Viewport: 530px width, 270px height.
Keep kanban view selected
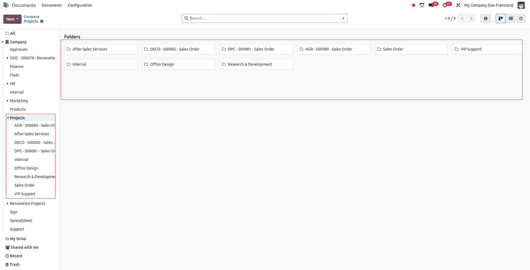(501, 18)
